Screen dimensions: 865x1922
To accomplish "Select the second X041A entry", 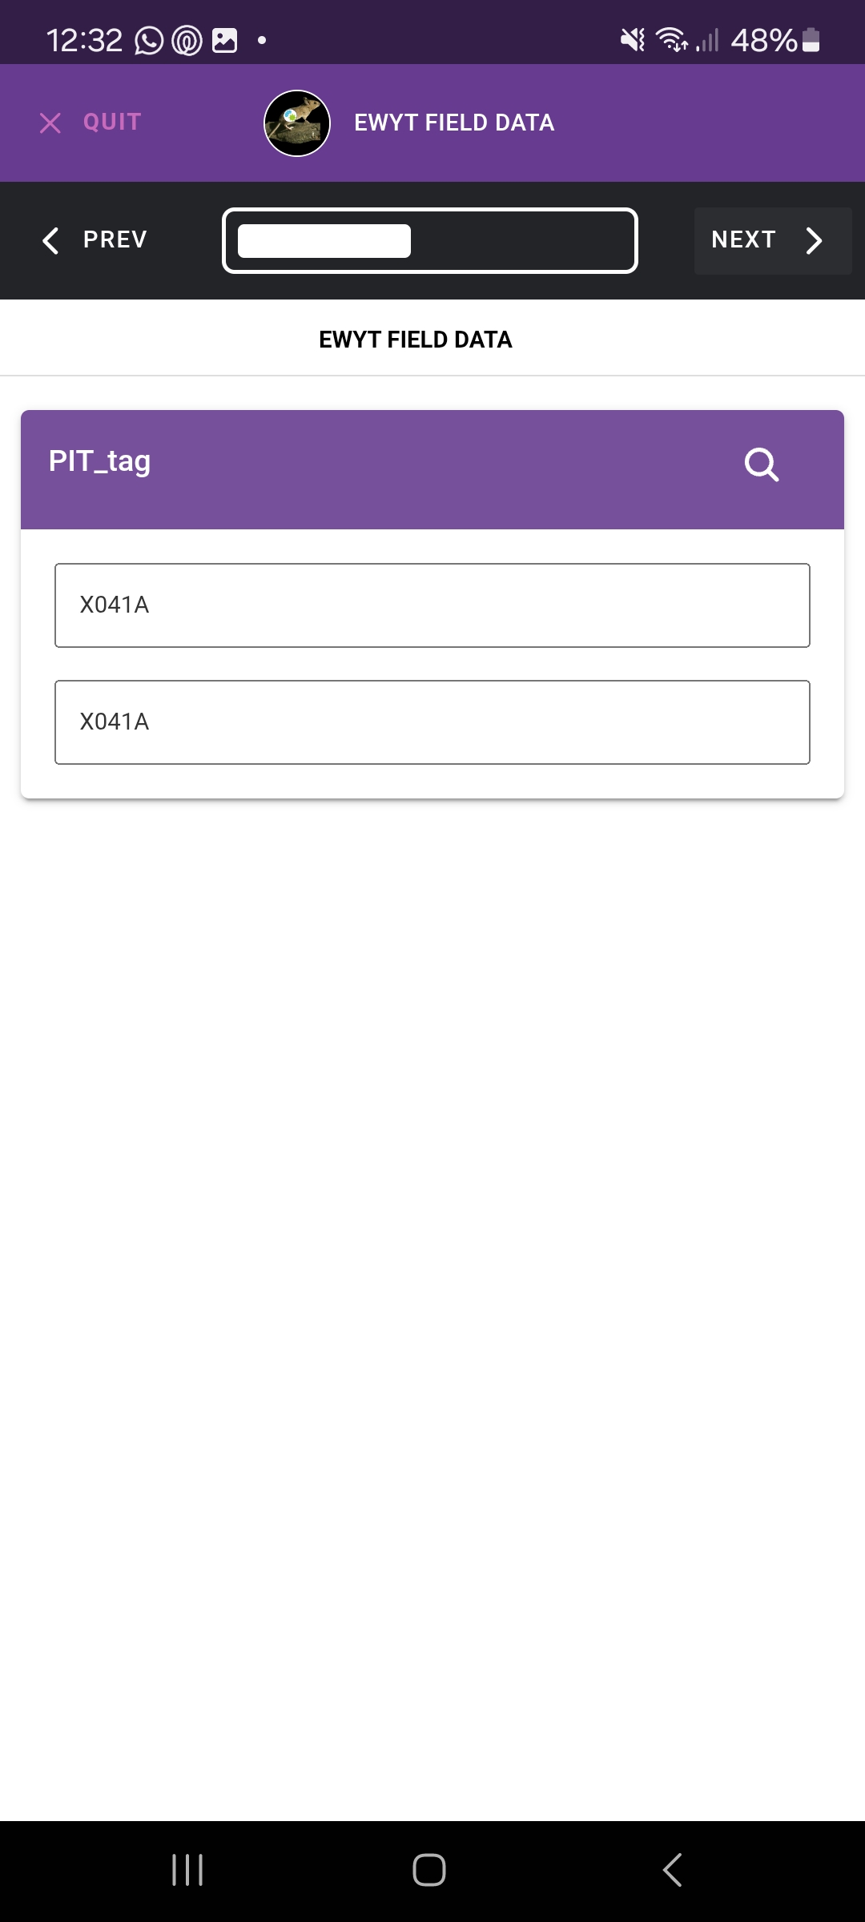I will [x=432, y=722].
